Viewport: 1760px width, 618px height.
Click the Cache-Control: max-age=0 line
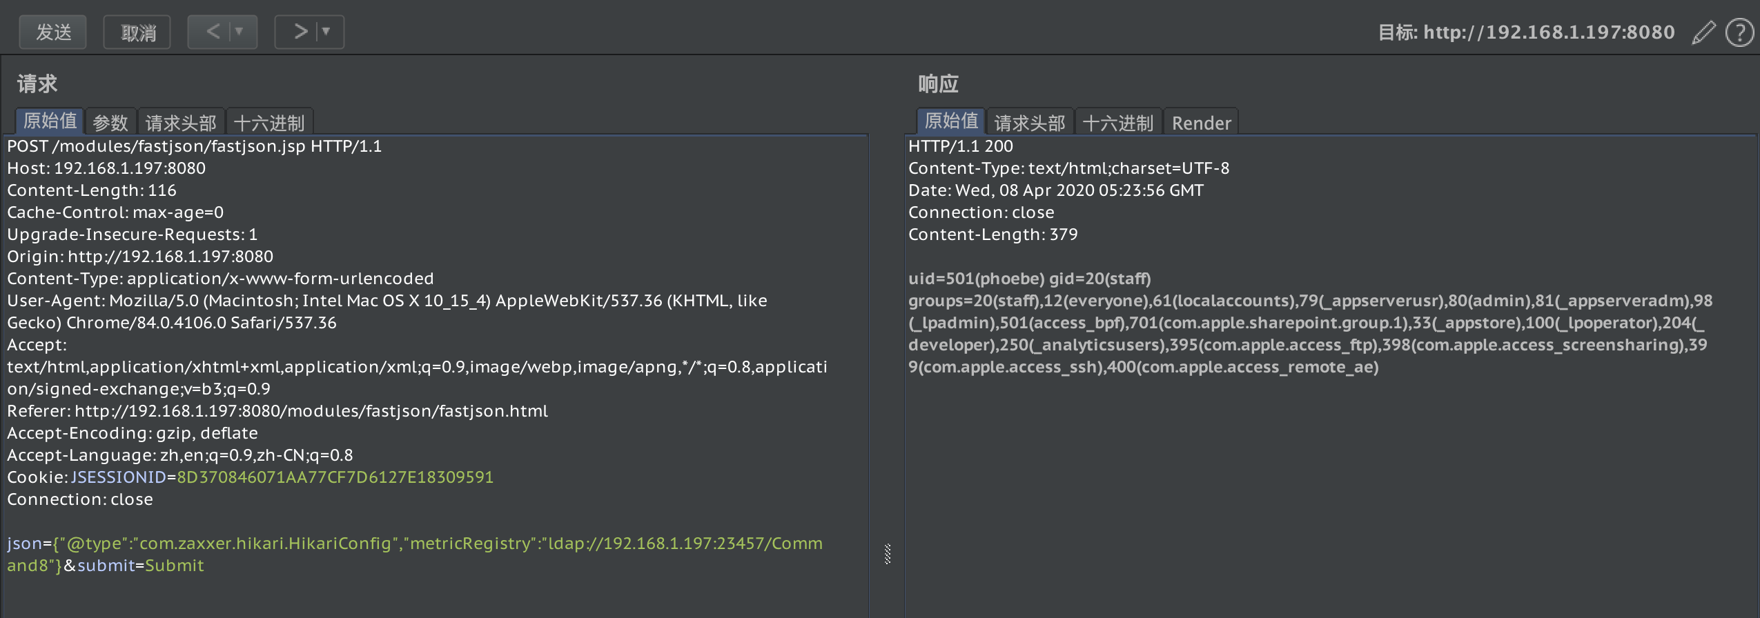click(x=115, y=212)
